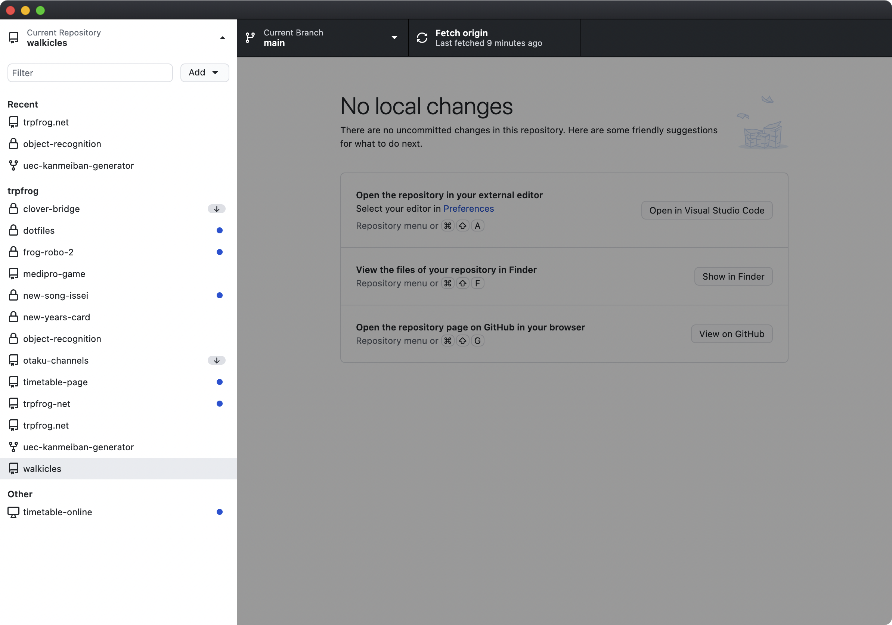Click Open in Visual Studio Code button

click(706, 210)
